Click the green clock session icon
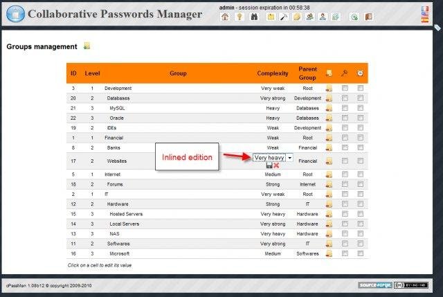This screenshot has width=443, height=297. pos(354,17)
